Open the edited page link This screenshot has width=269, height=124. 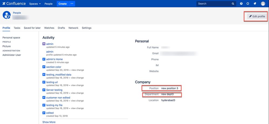point(50,113)
